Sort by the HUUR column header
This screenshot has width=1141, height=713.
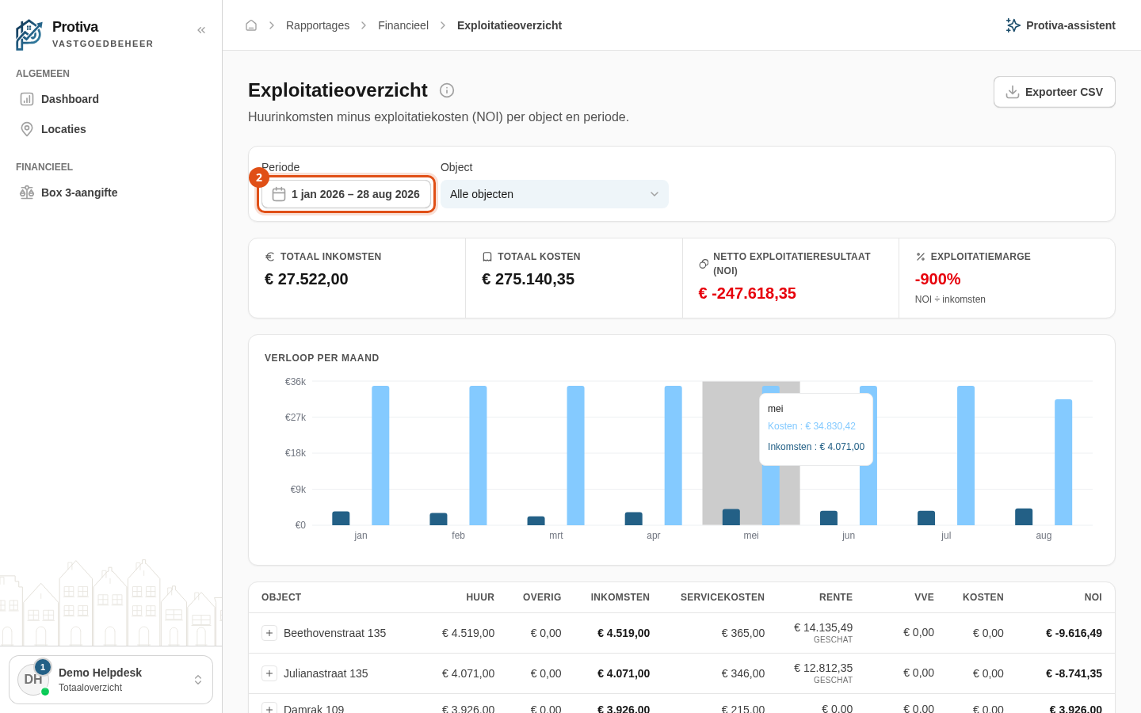click(x=480, y=597)
